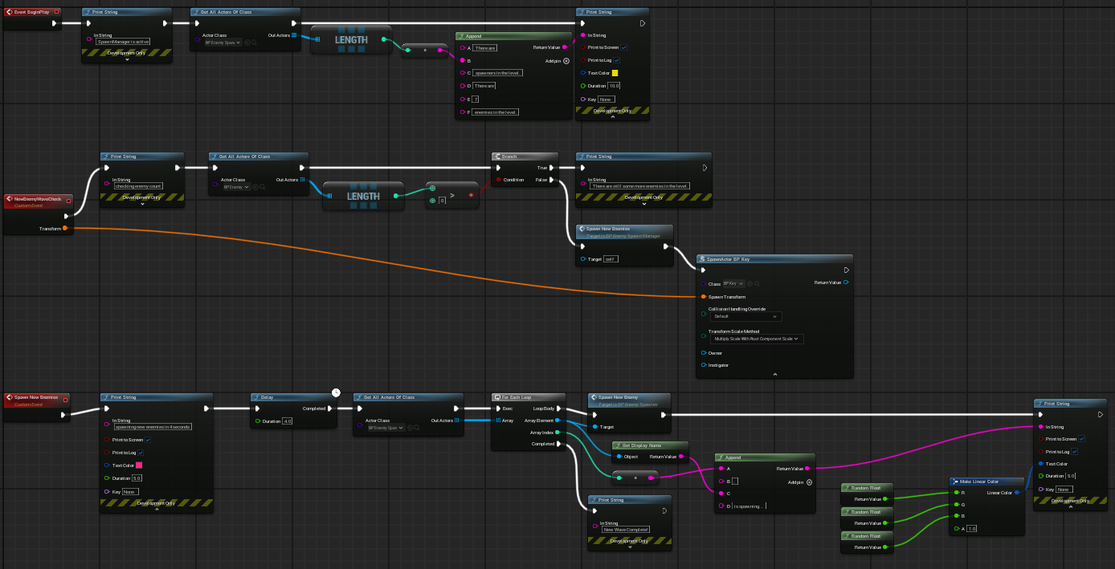This screenshot has height=569, width=1115.
Task: Open the Collision Handling Override dropdown
Action: (746, 316)
